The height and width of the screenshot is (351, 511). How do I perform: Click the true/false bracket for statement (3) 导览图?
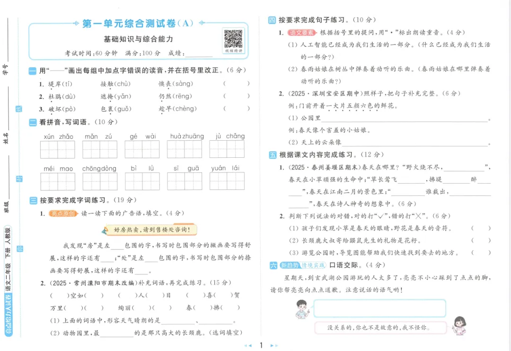(481, 252)
